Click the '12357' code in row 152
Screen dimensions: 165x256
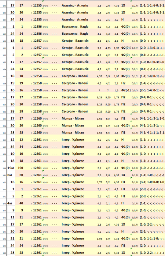37,55
